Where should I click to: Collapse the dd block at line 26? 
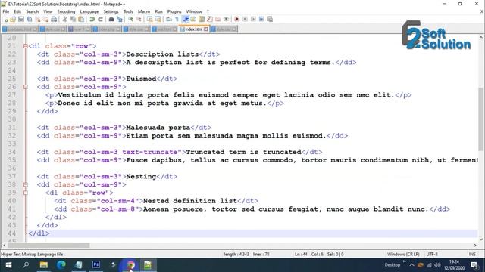click(25, 87)
